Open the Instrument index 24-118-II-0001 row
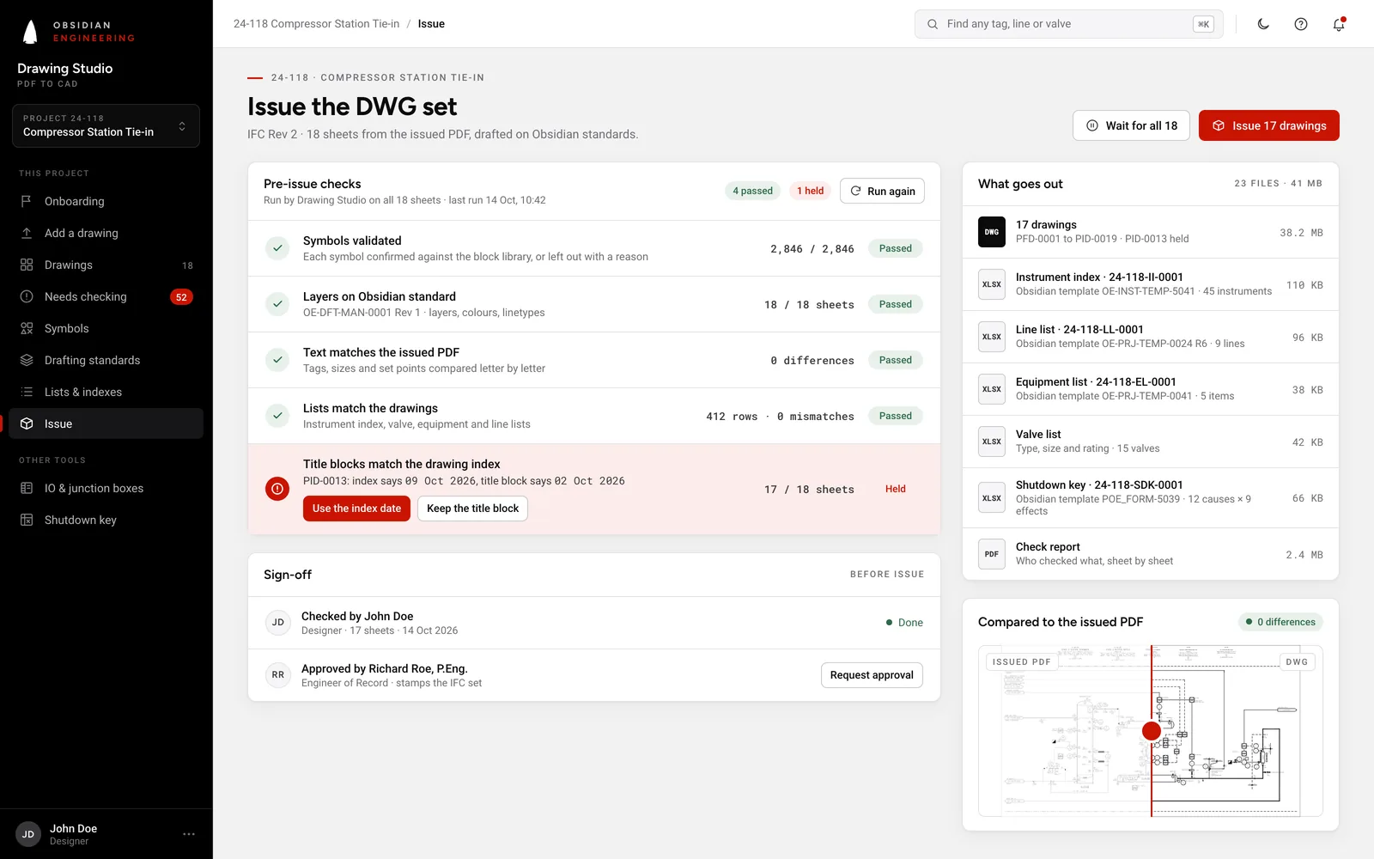Viewport: 1374px width, 859px height. [x=1151, y=284]
